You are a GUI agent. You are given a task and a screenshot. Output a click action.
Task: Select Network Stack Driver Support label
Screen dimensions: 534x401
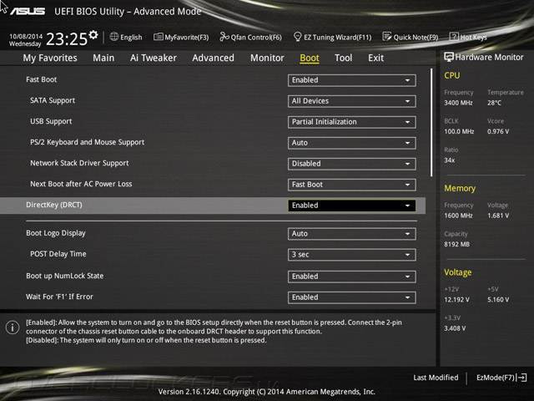[79, 163]
